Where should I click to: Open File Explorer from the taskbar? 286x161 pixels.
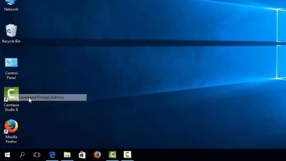click(67, 155)
